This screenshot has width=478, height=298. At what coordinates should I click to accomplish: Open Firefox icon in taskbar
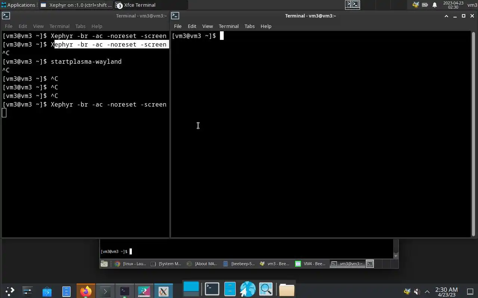pos(86,291)
